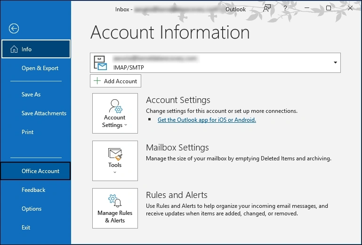This screenshot has height=245, width=362.
Task: Maximize the Outlook window
Action: pyautogui.click(x=329, y=8)
